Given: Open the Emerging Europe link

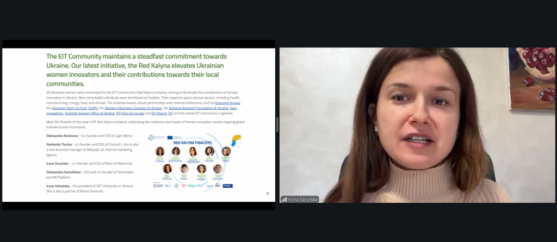Looking at the screenshot, I should (x=228, y=103).
